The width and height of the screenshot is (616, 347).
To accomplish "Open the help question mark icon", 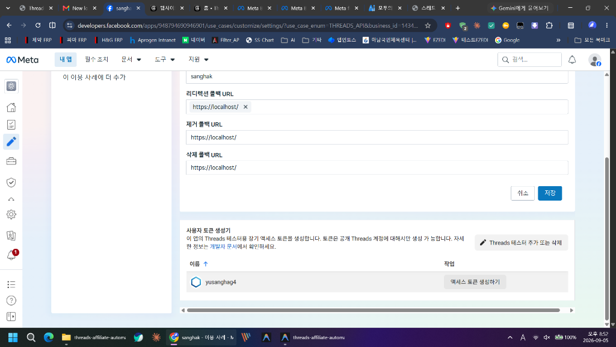I will pos(11,301).
